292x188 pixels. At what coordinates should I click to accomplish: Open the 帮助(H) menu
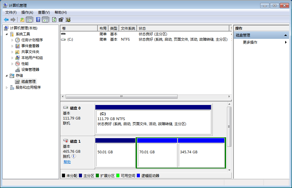(61, 12)
